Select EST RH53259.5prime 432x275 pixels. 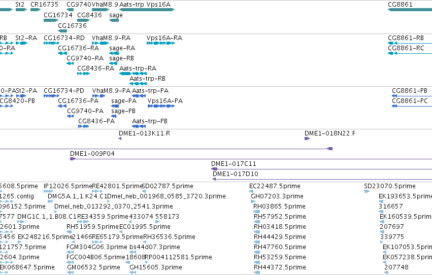tap(257, 263)
